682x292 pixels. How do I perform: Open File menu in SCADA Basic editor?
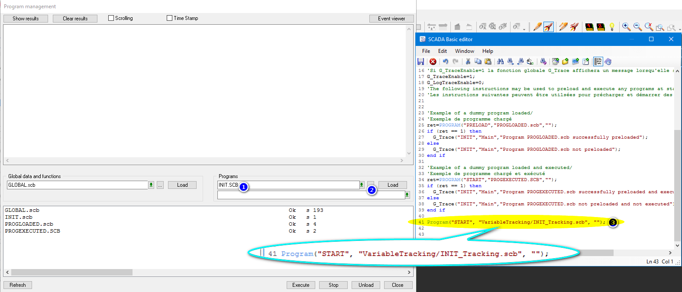(426, 51)
